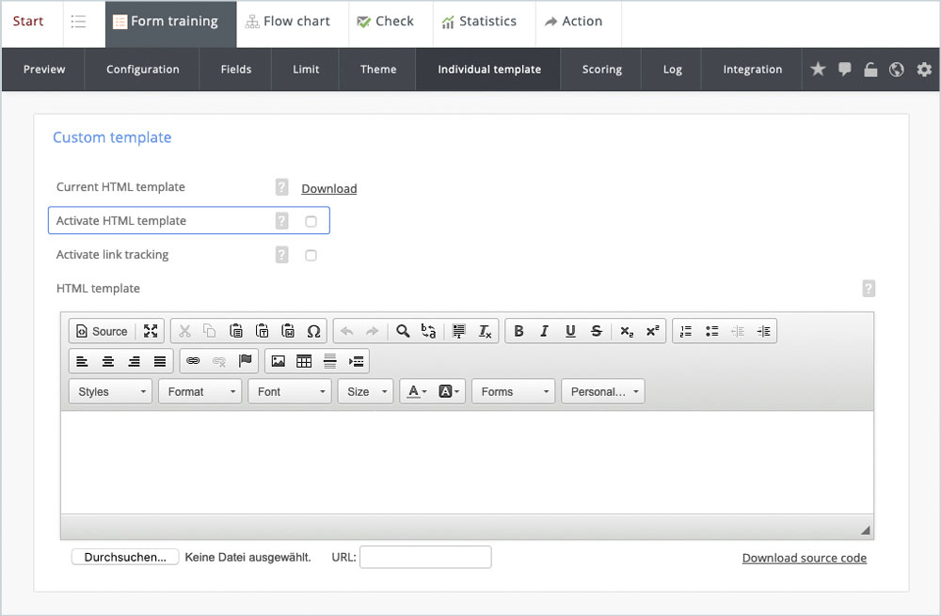Check the Activate link tracking box
Viewport: 941px width, 616px height.
coord(311,256)
